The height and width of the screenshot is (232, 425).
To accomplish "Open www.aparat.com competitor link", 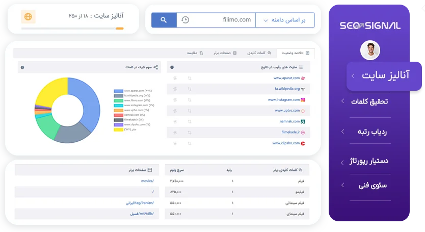I will [286, 78].
